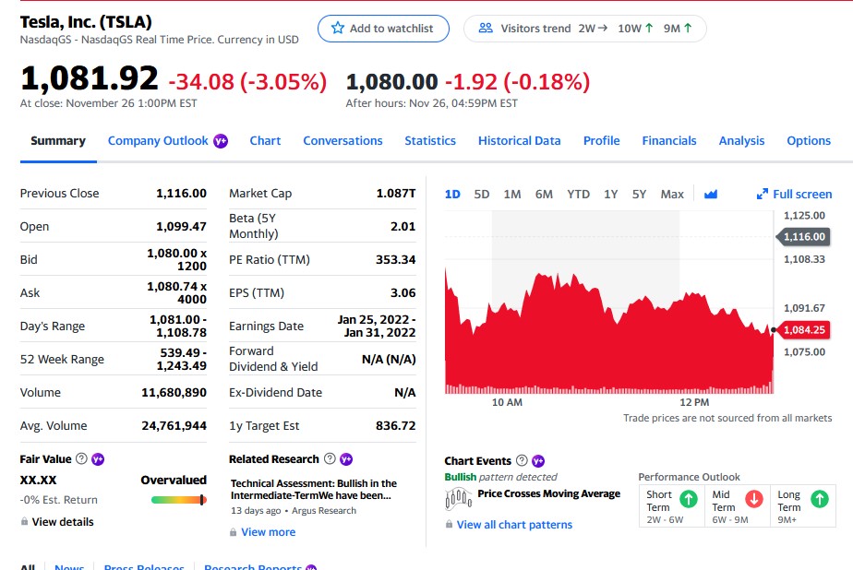Switch to the Financials tab

tap(669, 141)
